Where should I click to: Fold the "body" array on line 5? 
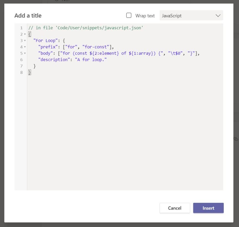tap(25, 53)
